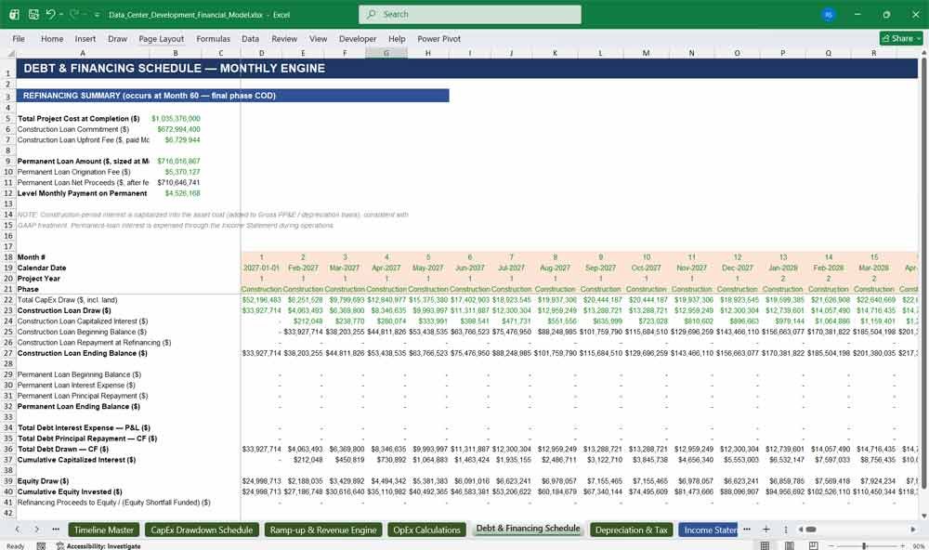Click into the Search box
The height and width of the screenshot is (550, 929).
click(470, 14)
